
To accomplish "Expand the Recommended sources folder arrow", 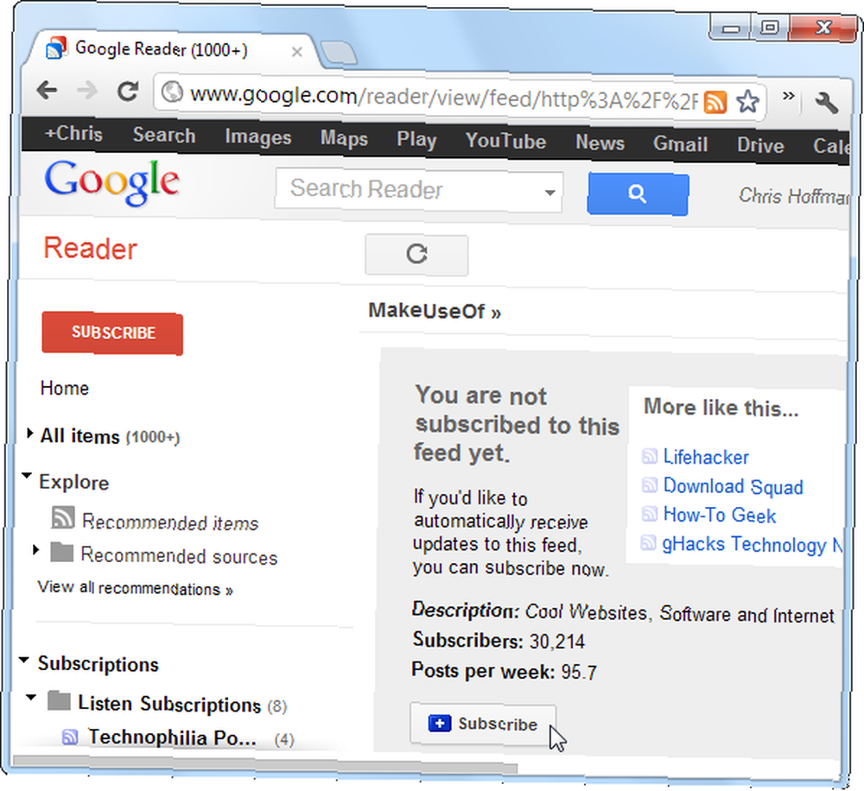I will click(x=35, y=550).
